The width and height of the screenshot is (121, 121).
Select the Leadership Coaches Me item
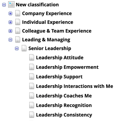64,96
